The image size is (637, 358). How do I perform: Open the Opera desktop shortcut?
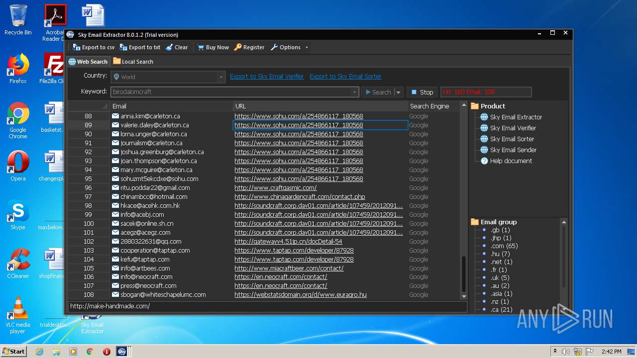[x=18, y=166]
